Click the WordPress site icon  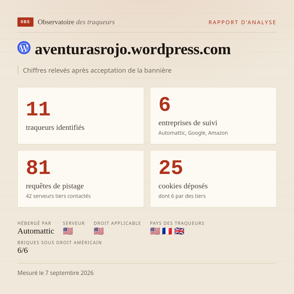24,48
